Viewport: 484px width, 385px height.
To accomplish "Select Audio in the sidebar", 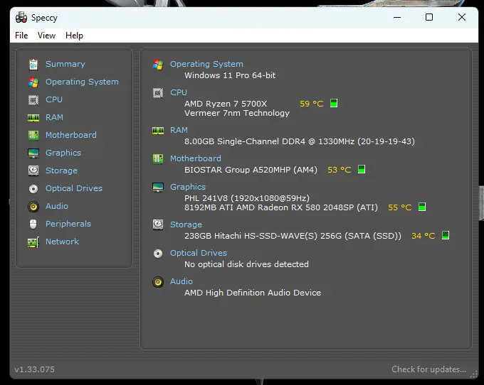I will pyautogui.click(x=57, y=206).
